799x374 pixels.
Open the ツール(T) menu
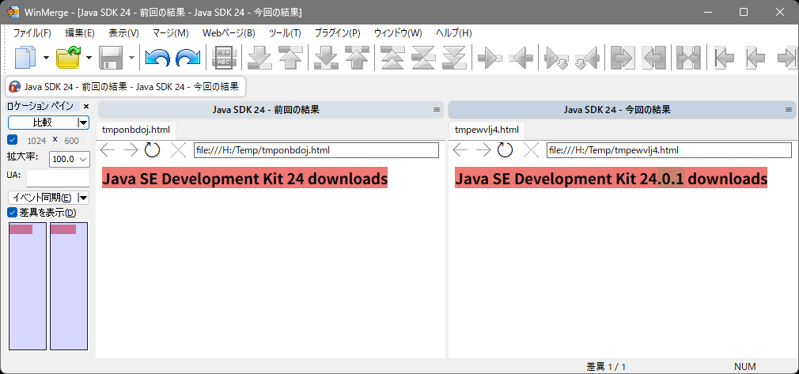coord(285,33)
